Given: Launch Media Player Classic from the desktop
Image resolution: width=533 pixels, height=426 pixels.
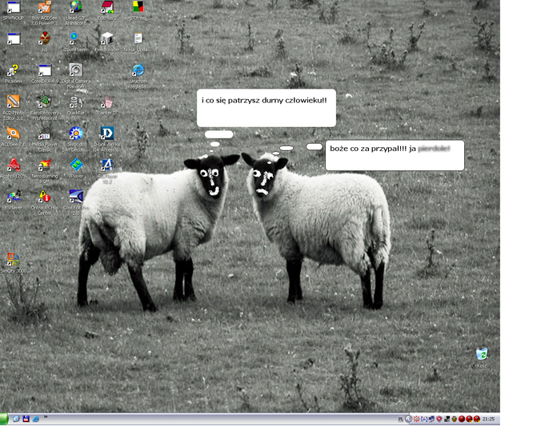Looking at the screenshot, I should click(45, 133).
